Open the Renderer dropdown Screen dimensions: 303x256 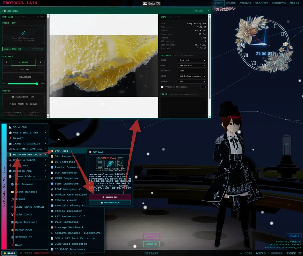pos(192,71)
